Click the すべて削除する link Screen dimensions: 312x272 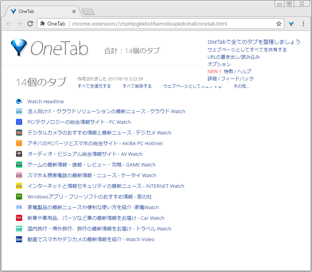click(137, 86)
